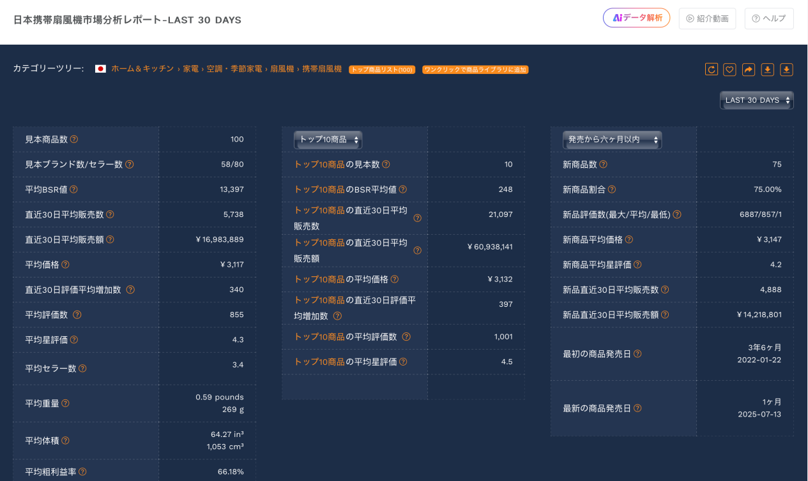The height and width of the screenshot is (481, 808).
Task: Select 空調・季節家電 in the category tree
Action: (234, 69)
